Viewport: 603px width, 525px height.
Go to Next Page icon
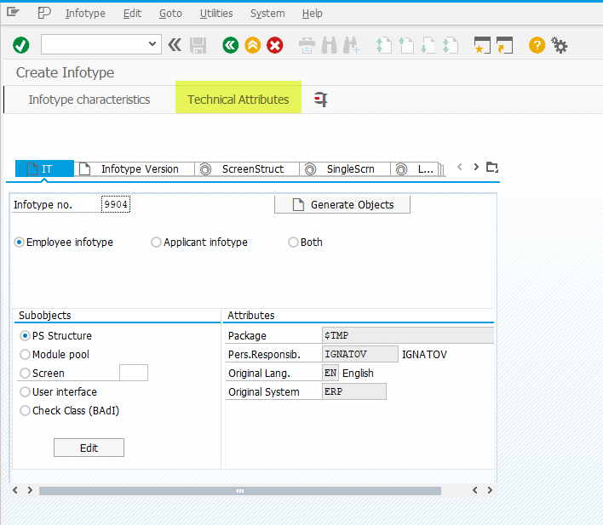click(x=428, y=45)
